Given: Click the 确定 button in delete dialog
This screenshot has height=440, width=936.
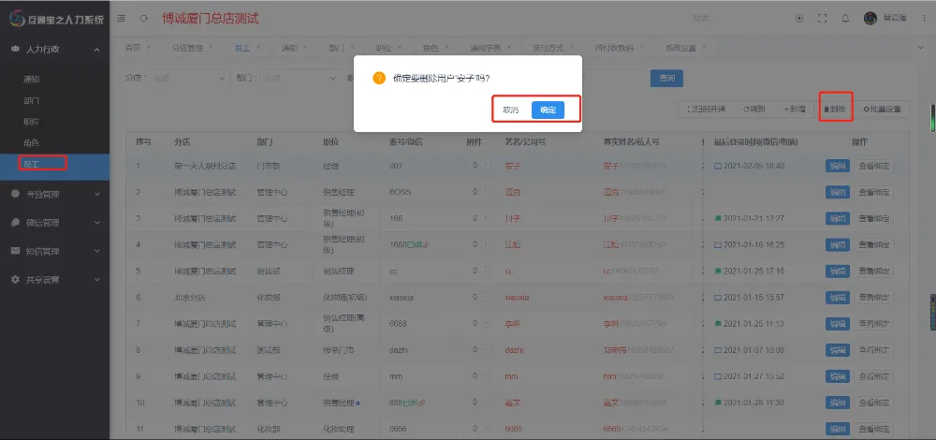Looking at the screenshot, I should click(x=548, y=110).
